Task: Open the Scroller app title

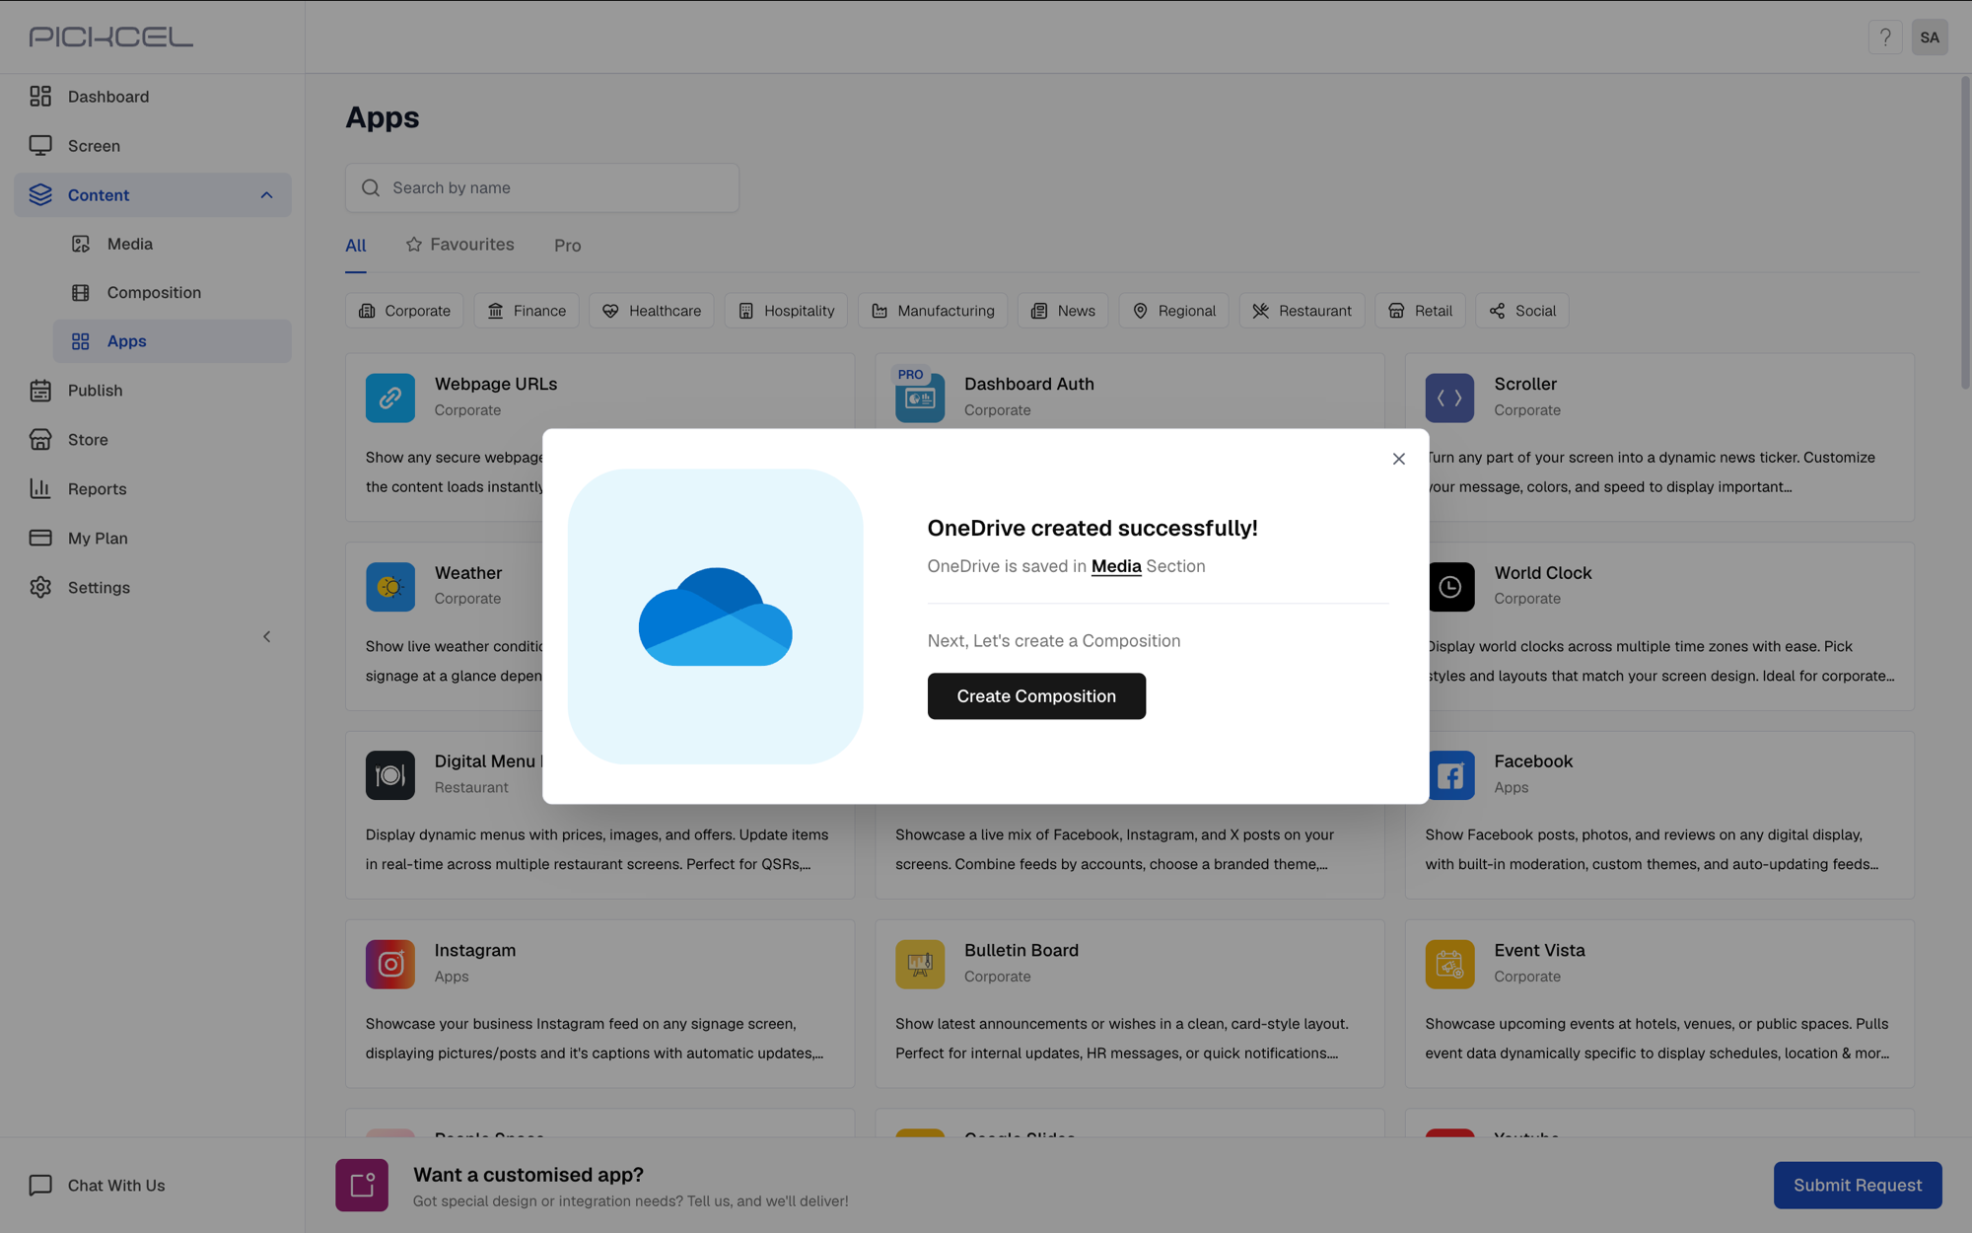Action: tap(1524, 384)
